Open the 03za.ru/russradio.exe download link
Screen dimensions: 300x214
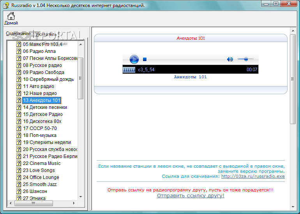253,176
